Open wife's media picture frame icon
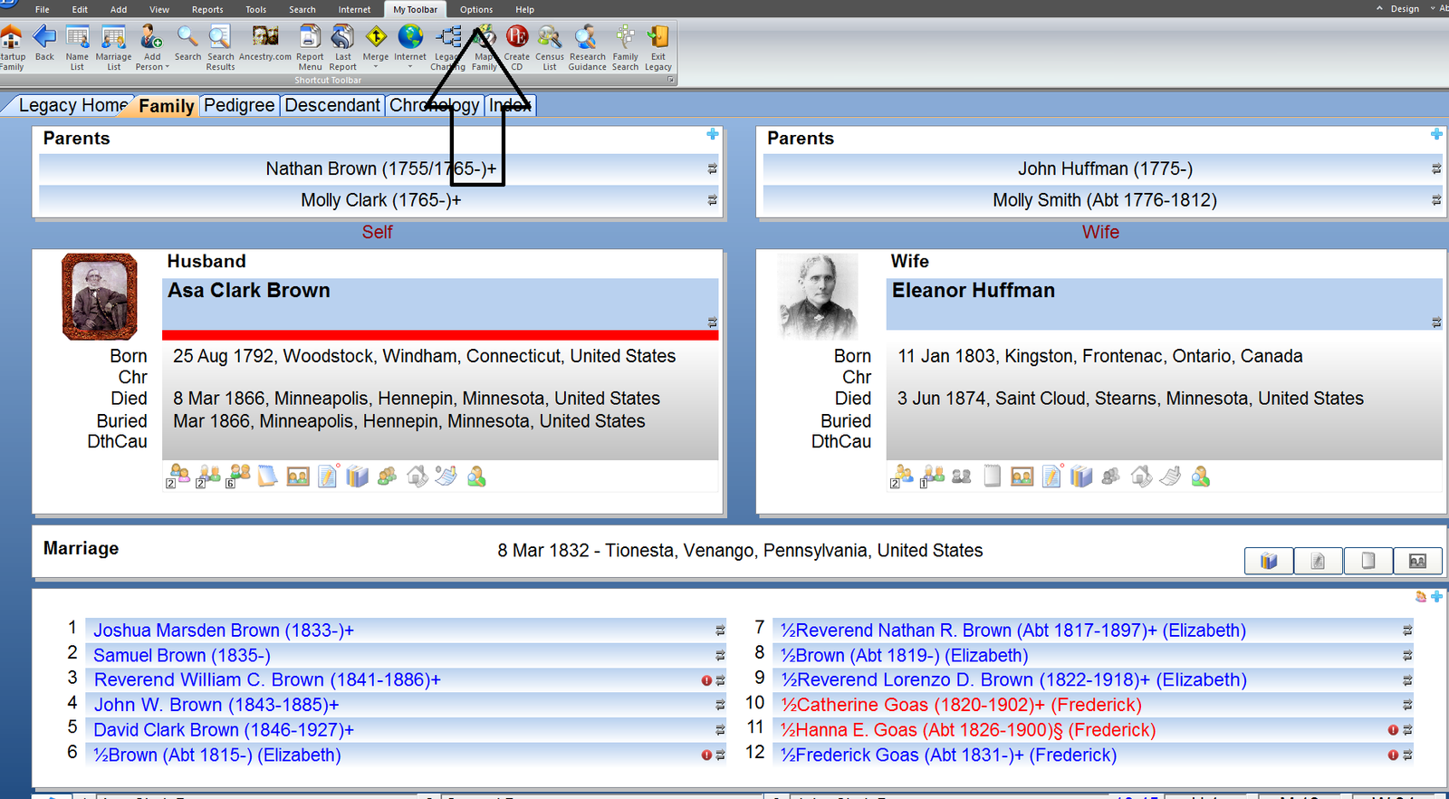1449x799 pixels. point(1022,476)
